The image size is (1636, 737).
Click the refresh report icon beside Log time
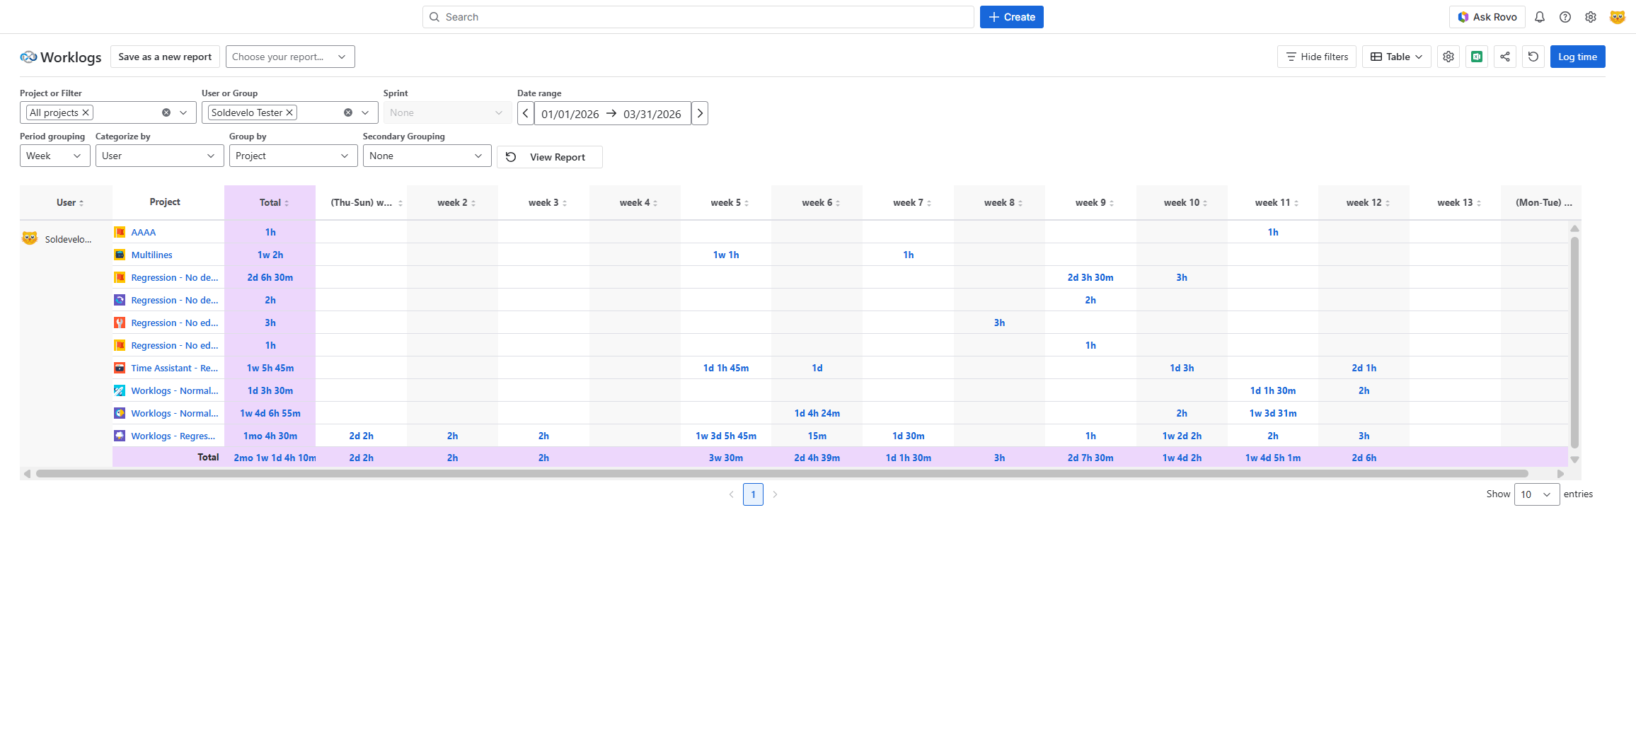[x=1533, y=57]
